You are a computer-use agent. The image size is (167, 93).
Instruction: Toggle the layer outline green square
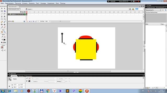[x=25, y=14]
